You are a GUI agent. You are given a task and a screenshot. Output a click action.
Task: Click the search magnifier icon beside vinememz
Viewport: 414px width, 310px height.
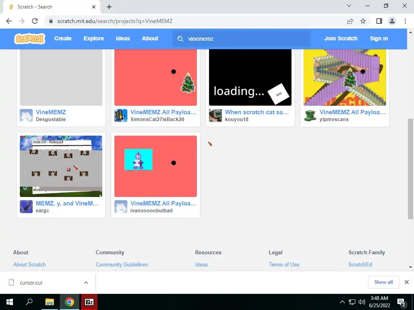pyautogui.click(x=180, y=39)
